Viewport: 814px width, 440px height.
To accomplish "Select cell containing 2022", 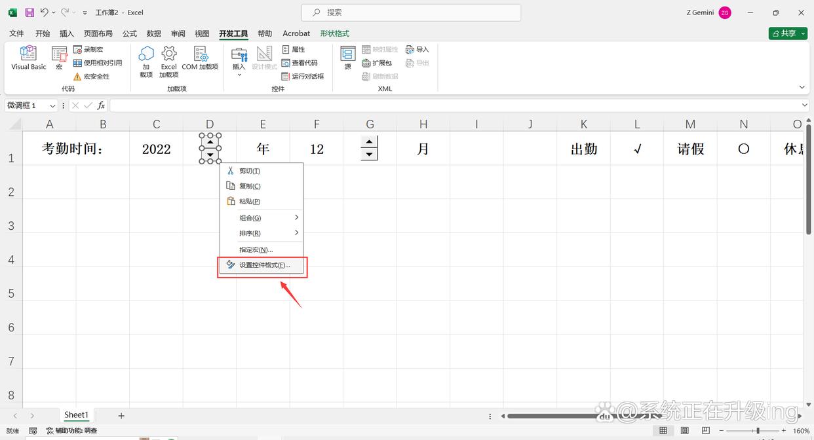I will (x=156, y=149).
